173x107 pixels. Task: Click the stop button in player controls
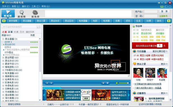tap(51, 83)
